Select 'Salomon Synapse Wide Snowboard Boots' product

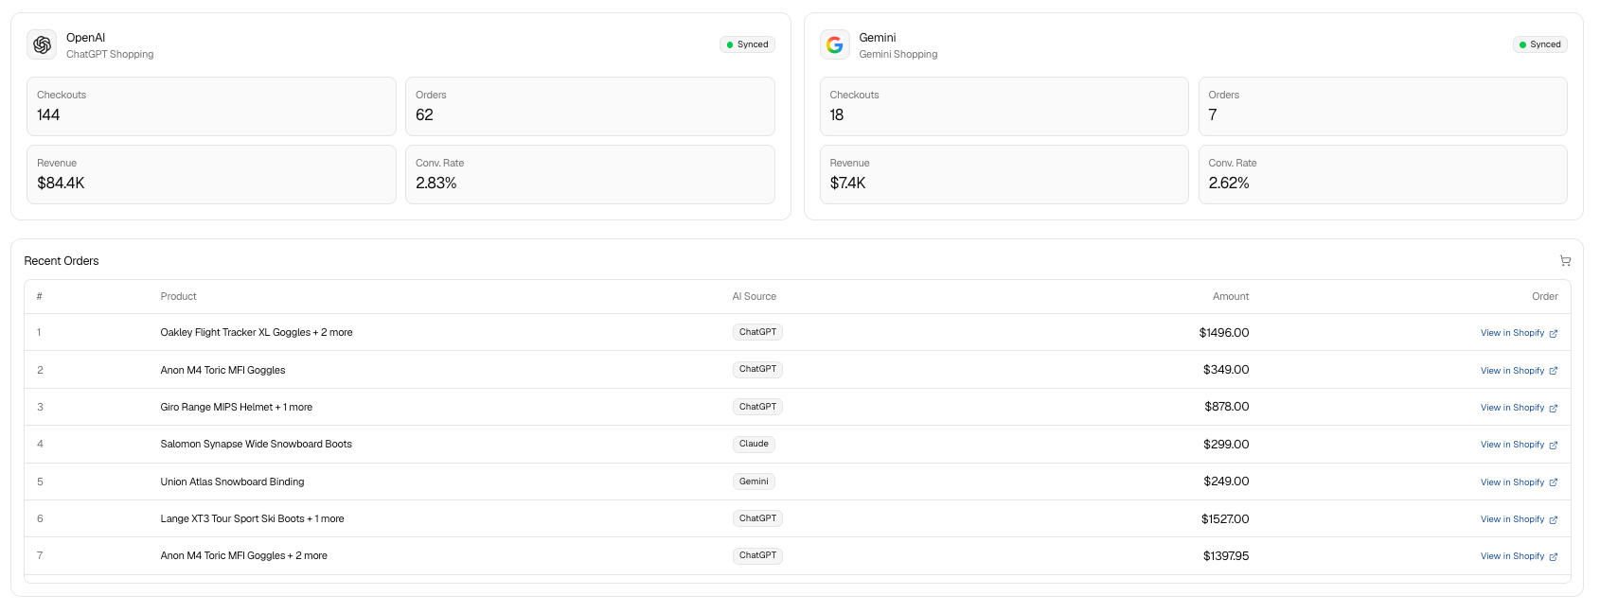tap(256, 445)
